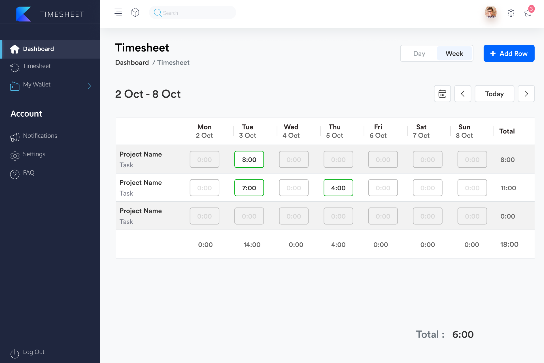Switch view to Day
Viewport: 544px width, 363px height.
pos(419,53)
